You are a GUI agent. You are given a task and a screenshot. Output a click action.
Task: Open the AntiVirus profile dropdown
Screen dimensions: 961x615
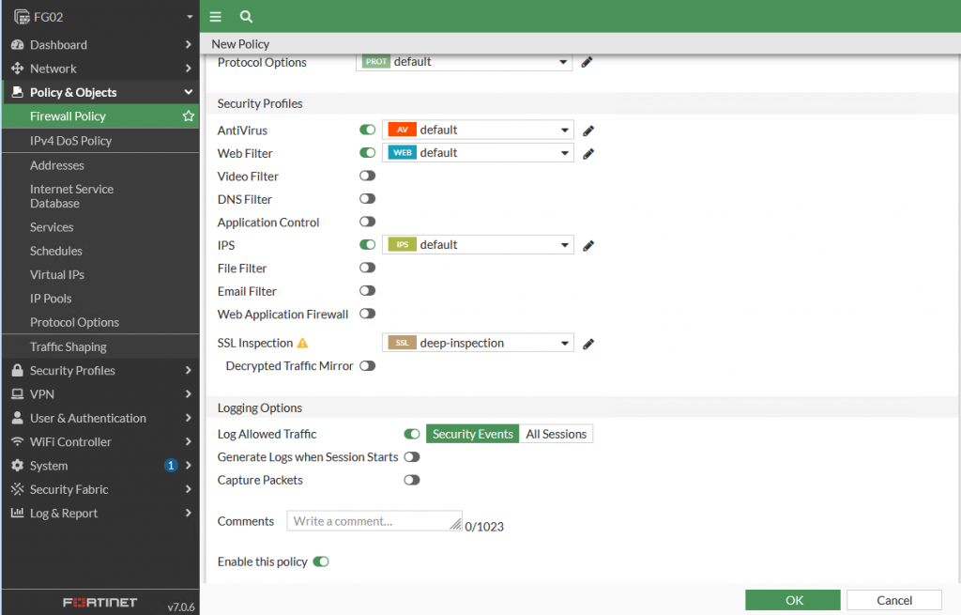[478, 131]
